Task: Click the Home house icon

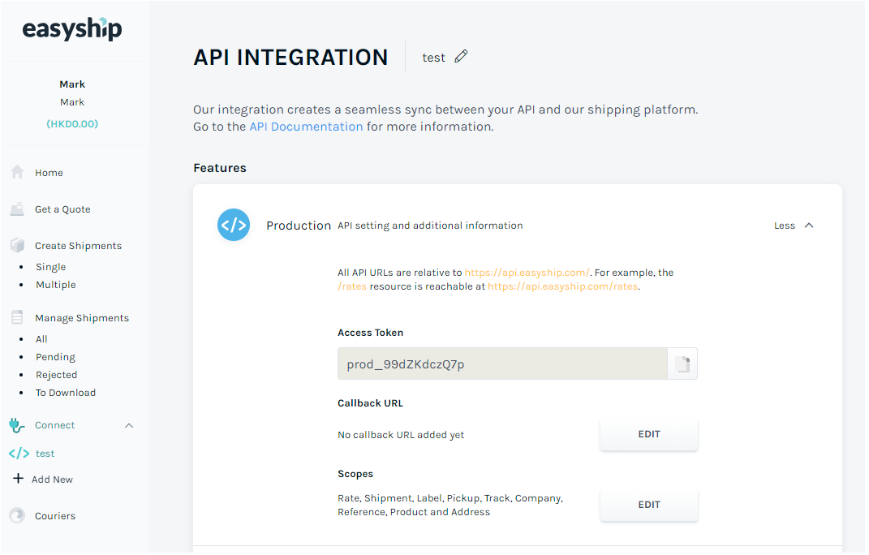Action: (17, 173)
